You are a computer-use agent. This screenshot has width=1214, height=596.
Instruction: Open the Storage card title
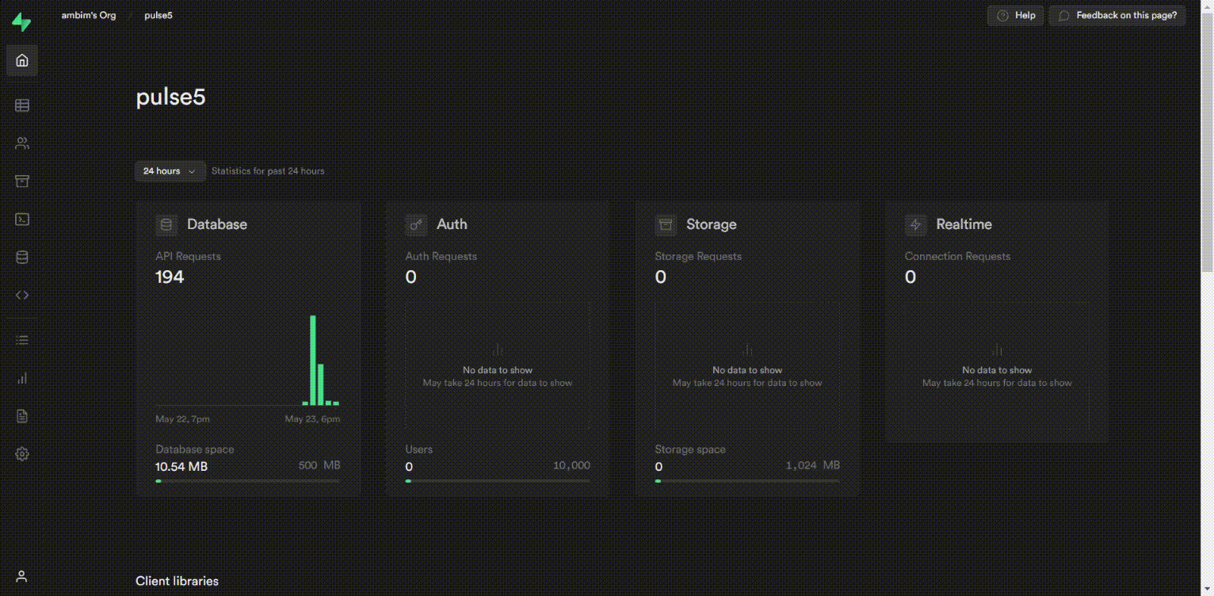point(712,224)
